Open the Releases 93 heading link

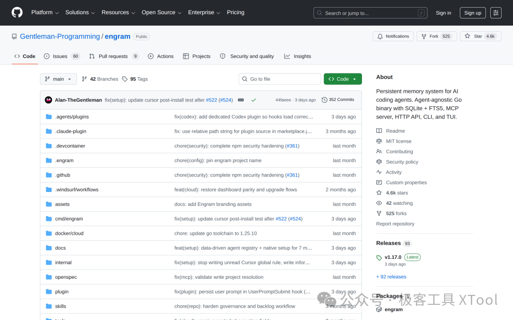(x=394, y=243)
